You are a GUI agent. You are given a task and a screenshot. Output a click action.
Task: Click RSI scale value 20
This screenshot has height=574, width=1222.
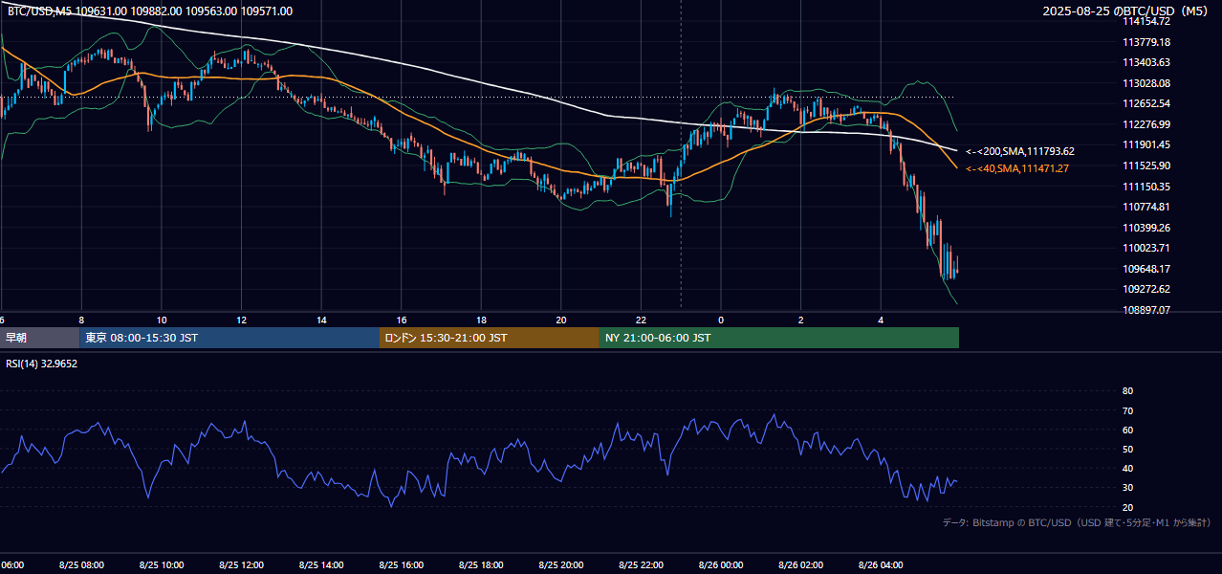[1127, 507]
